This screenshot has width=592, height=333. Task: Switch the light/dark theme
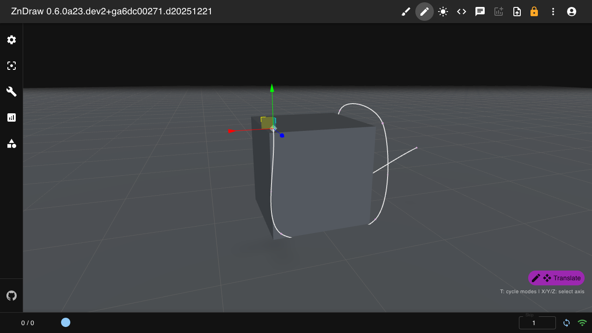pos(443,12)
